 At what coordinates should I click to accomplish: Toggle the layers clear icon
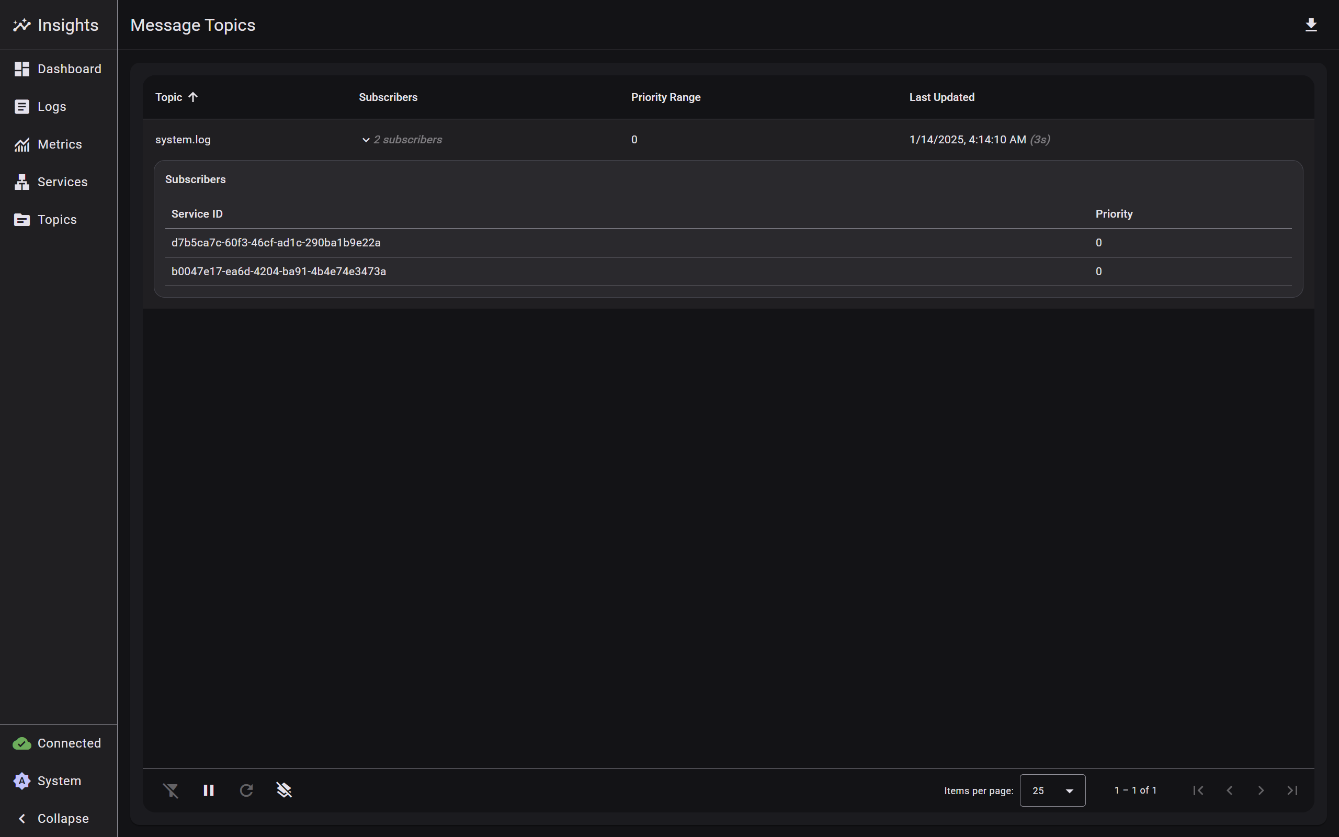(x=284, y=790)
